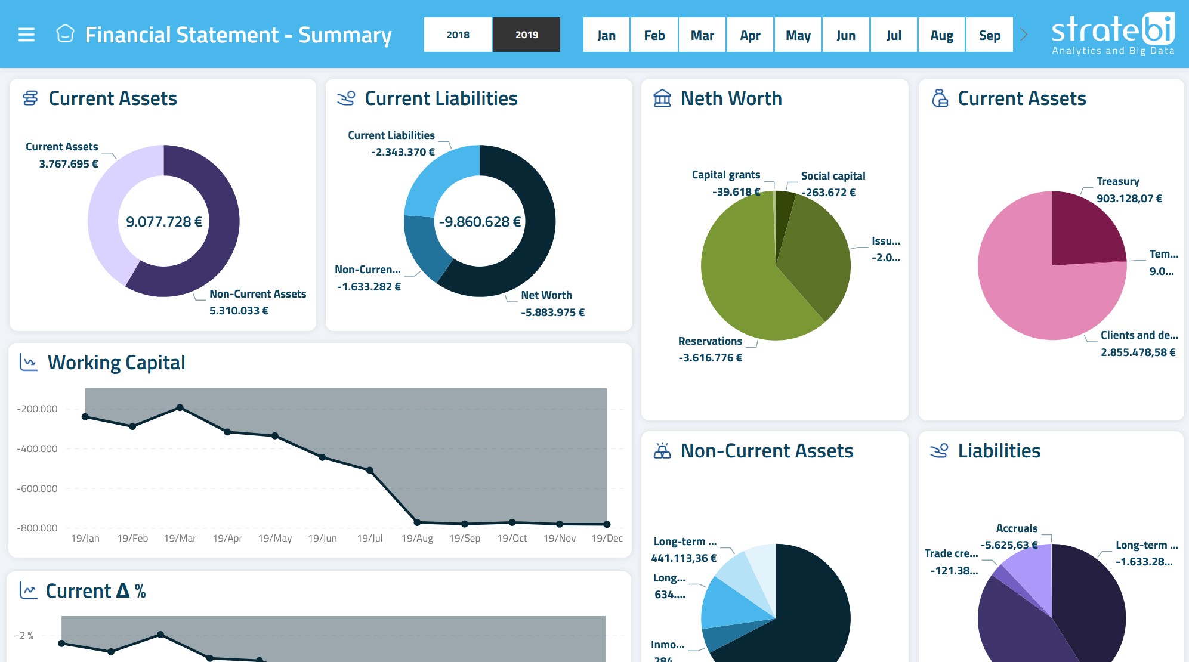Show more months with the right chevron
The image size is (1189, 662).
point(1024,35)
